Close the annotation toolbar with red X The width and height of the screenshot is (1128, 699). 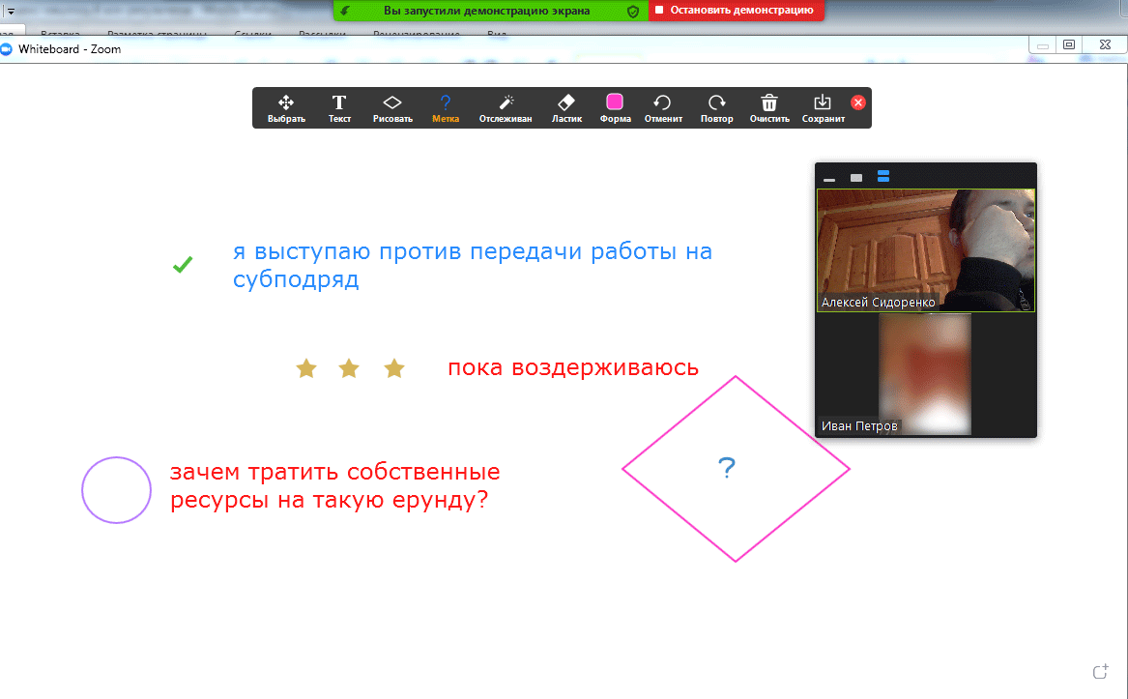(858, 102)
